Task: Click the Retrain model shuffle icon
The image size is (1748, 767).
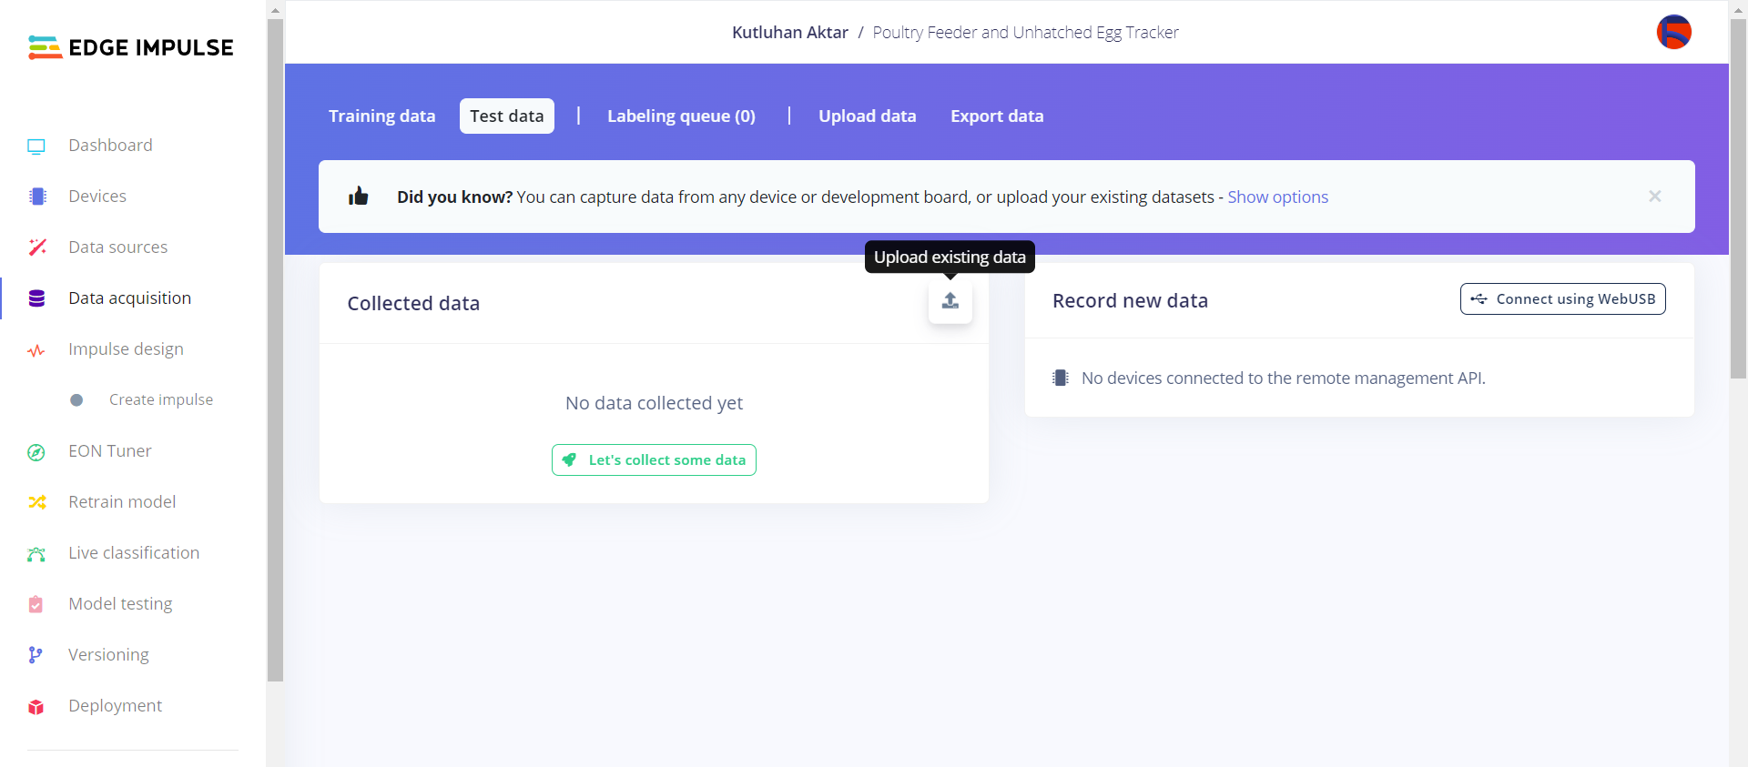Action: (37, 502)
